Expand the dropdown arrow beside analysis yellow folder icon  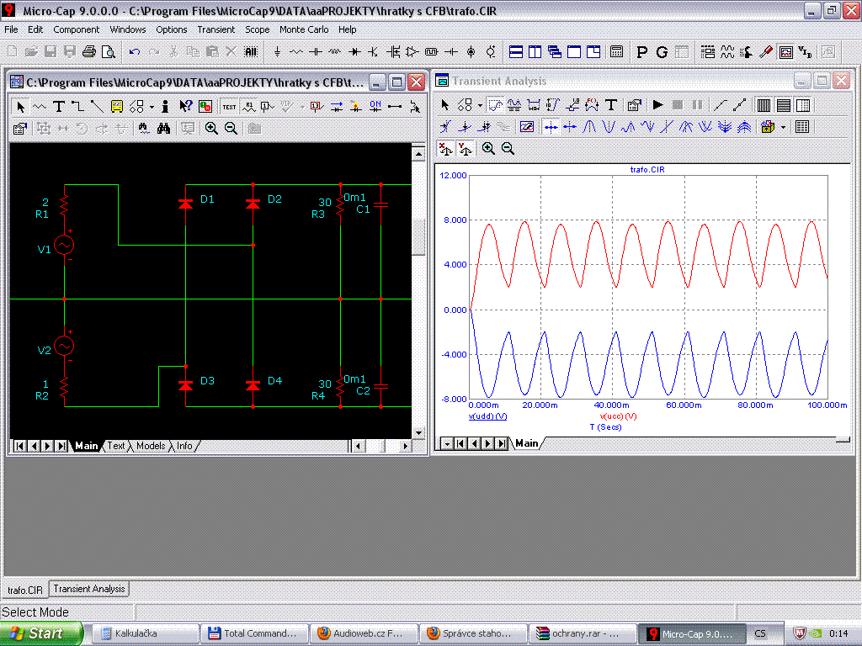(x=783, y=127)
